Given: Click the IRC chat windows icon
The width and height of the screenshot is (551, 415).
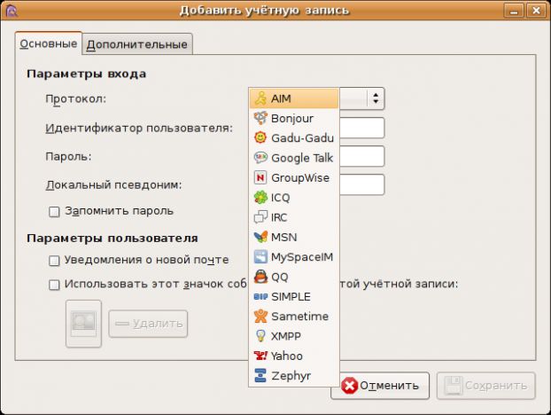Looking at the screenshot, I should 260,217.
